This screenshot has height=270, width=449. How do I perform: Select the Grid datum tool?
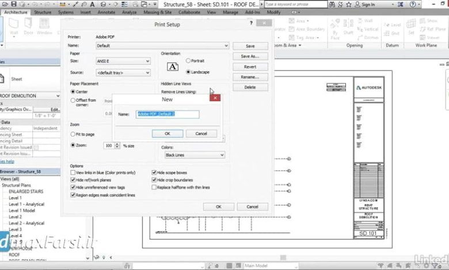pos(395,33)
